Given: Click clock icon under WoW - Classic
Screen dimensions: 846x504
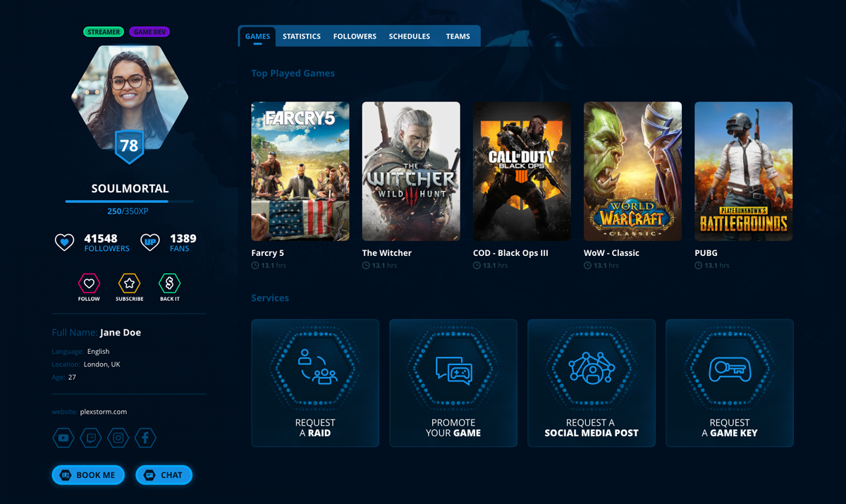Looking at the screenshot, I should tap(587, 266).
